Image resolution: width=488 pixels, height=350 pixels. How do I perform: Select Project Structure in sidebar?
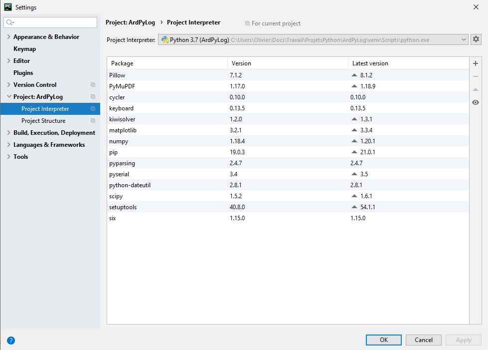[x=43, y=121]
